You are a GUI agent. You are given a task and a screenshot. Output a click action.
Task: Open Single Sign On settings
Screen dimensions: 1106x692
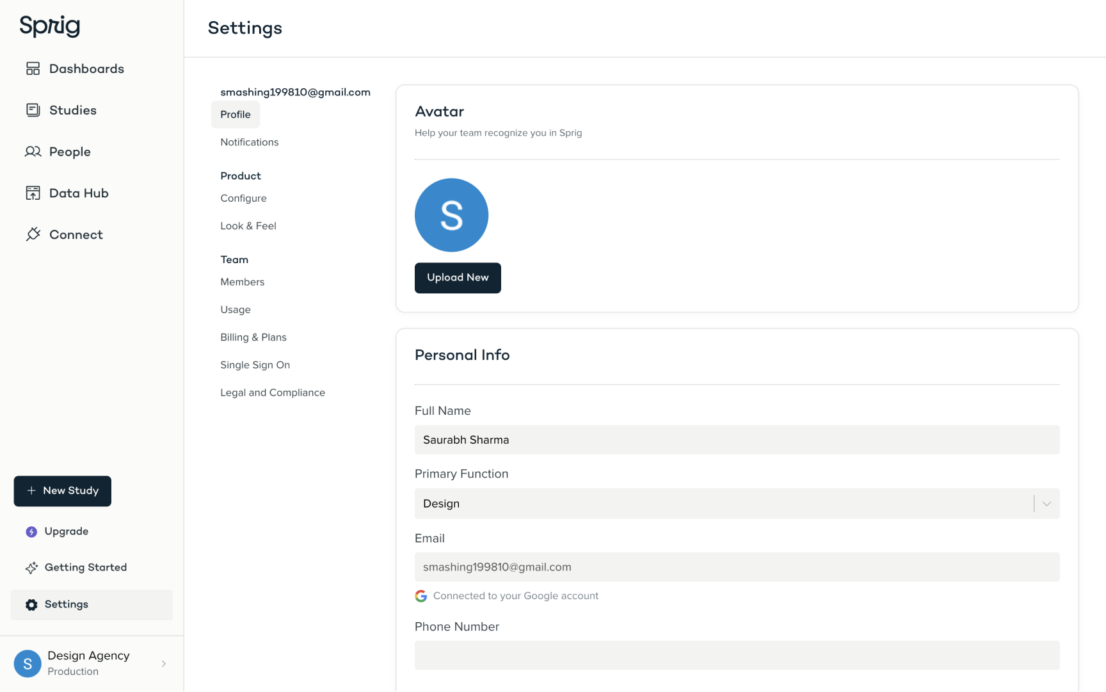coord(255,365)
